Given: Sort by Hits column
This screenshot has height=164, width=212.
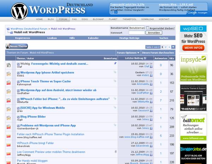Looking at the screenshot, I should (x=172, y=58).
